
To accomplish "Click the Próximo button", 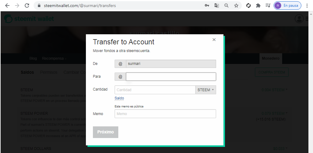I will 105,132.
